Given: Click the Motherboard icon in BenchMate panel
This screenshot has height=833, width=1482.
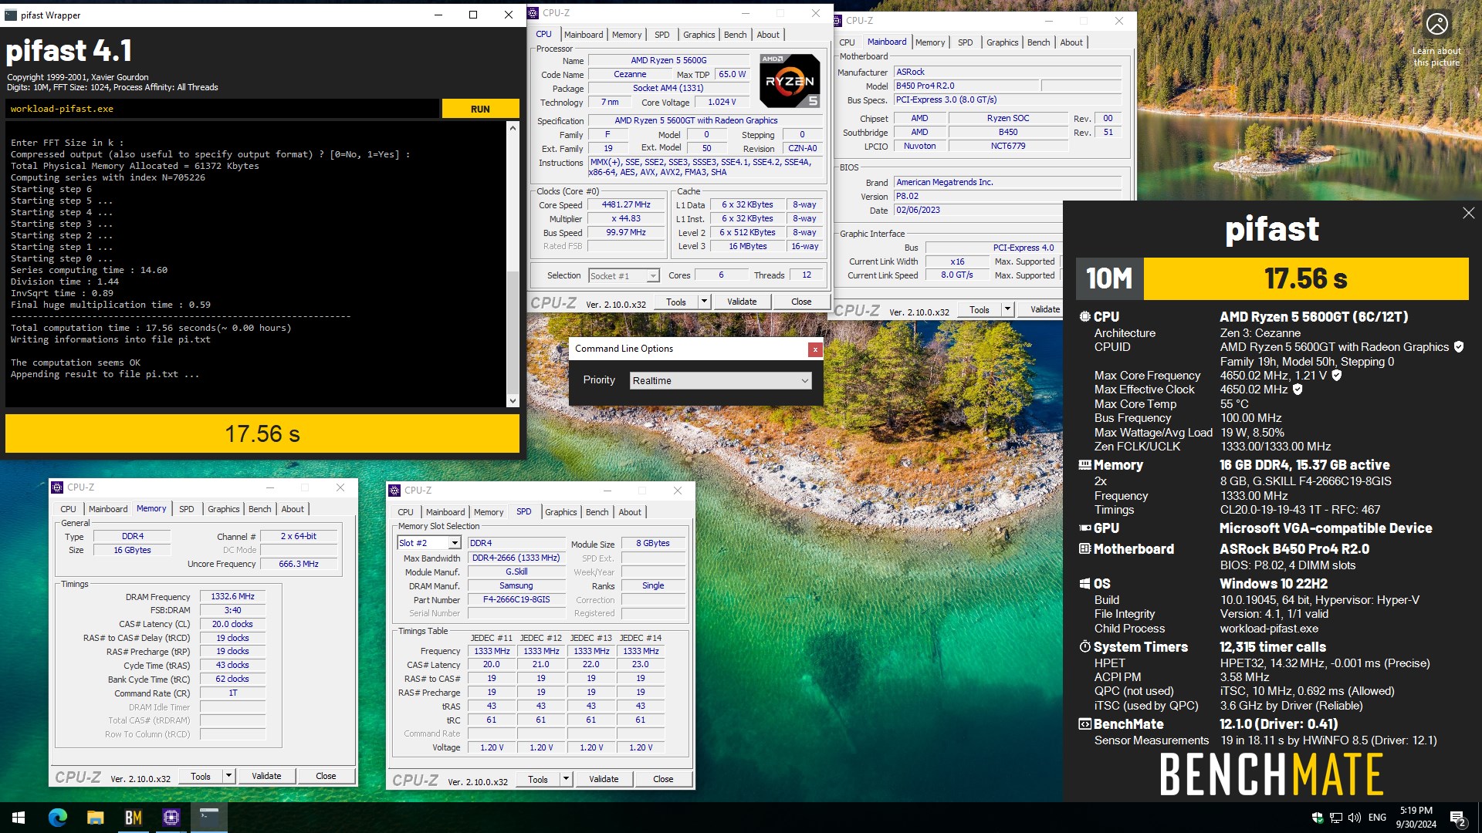Looking at the screenshot, I should [1084, 549].
